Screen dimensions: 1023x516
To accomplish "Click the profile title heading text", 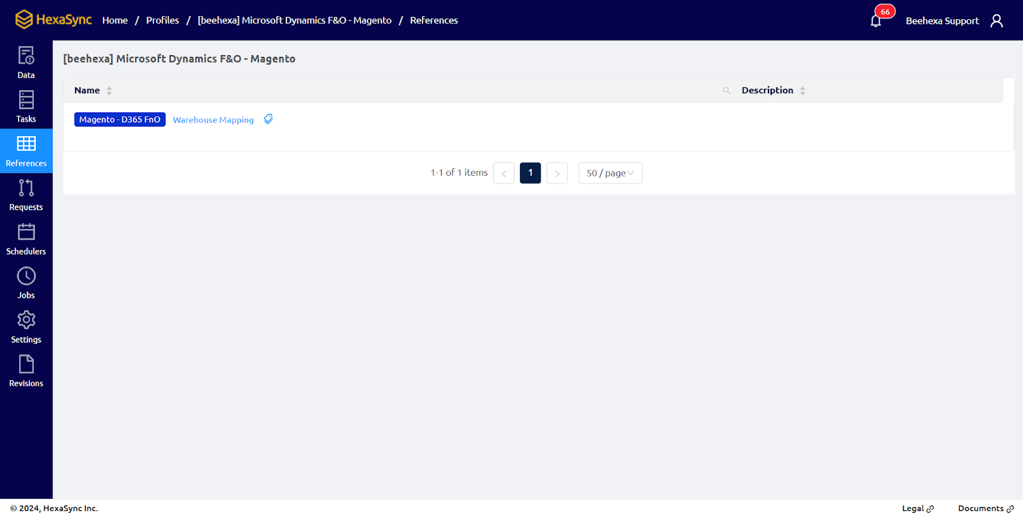I will [x=179, y=59].
